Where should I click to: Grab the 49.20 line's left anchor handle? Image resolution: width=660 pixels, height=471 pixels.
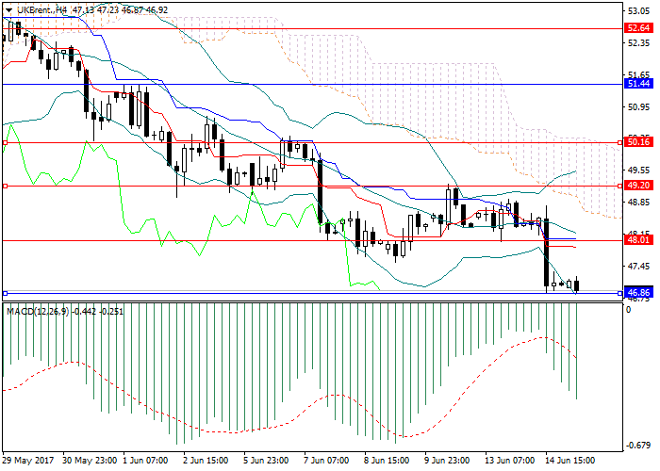[x=5, y=186]
